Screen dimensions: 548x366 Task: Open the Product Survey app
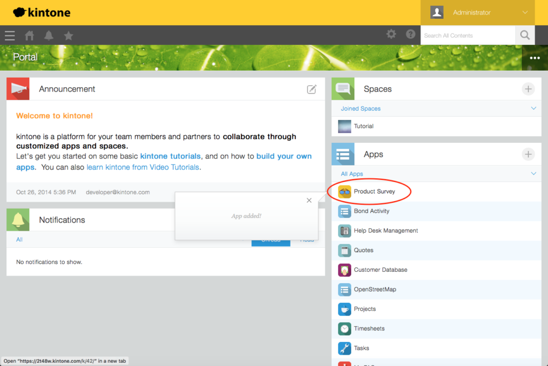374,192
